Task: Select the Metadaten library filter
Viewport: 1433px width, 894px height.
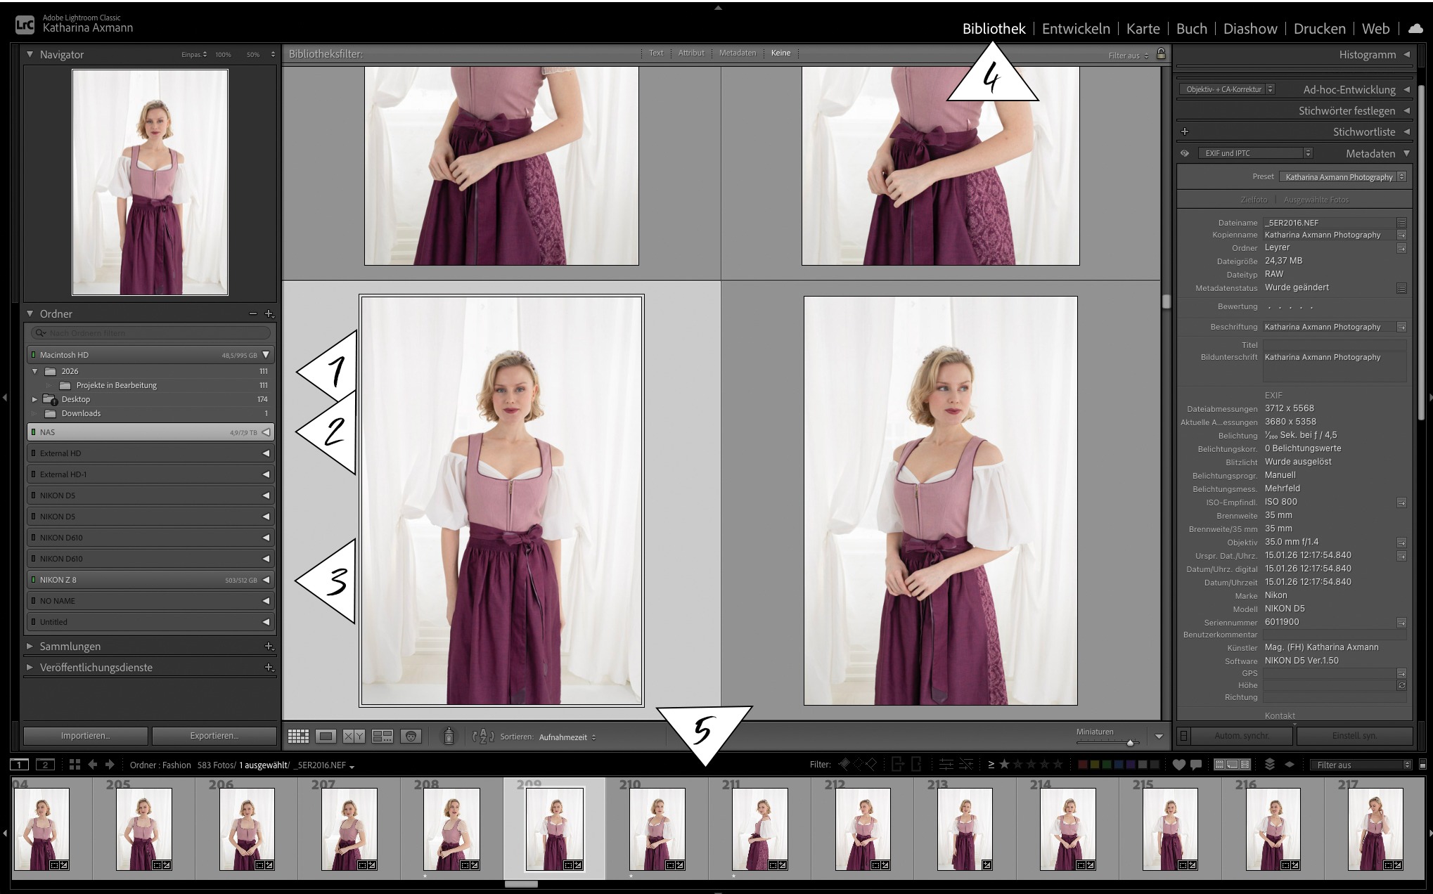Action: (x=737, y=53)
